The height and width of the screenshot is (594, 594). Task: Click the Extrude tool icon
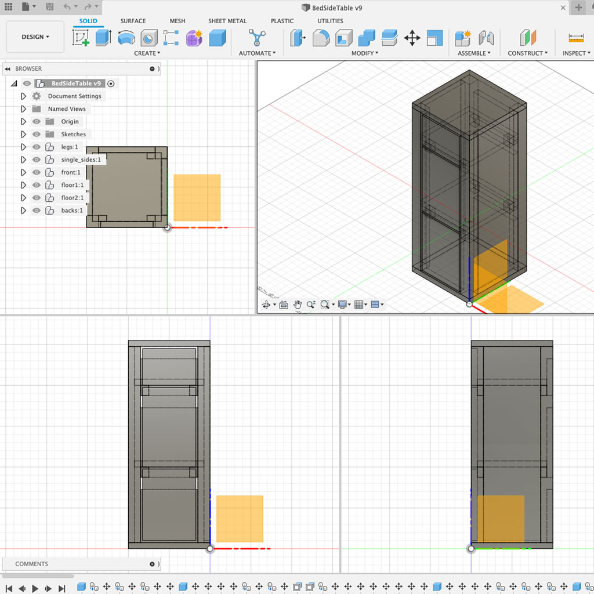(x=103, y=38)
